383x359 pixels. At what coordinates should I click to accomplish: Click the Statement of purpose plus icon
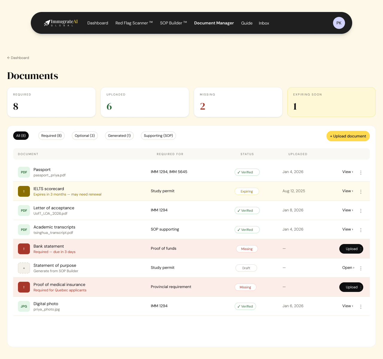point(24,268)
